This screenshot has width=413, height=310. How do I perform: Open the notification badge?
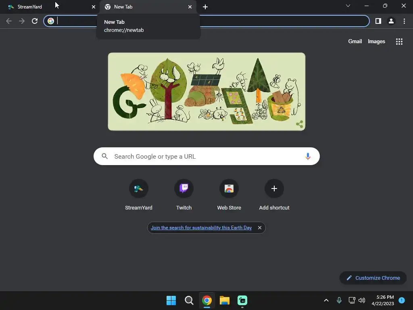click(x=402, y=300)
